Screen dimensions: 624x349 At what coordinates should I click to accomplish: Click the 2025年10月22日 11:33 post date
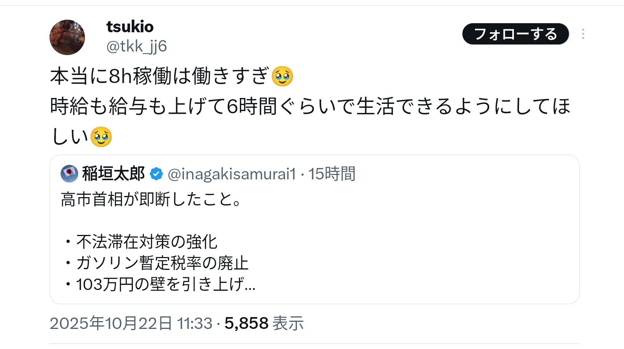click(x=131, y=323)
